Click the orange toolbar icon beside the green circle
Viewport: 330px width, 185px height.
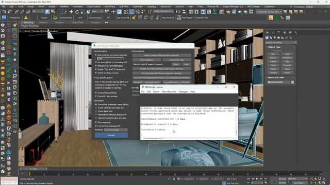point(271,17)
